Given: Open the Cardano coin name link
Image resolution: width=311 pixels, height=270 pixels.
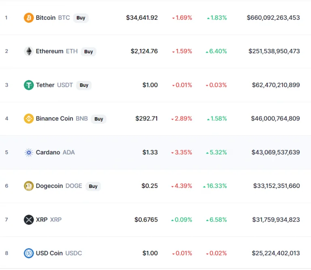Looking at the screenshot, I should coord(48,152).
